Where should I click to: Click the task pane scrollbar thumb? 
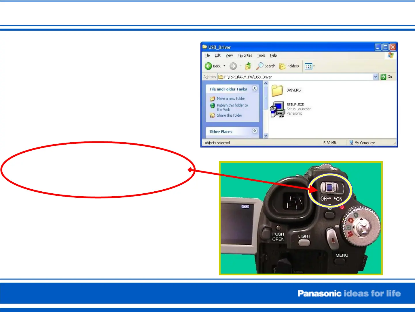pyautogui.click(x=266, y=98)
